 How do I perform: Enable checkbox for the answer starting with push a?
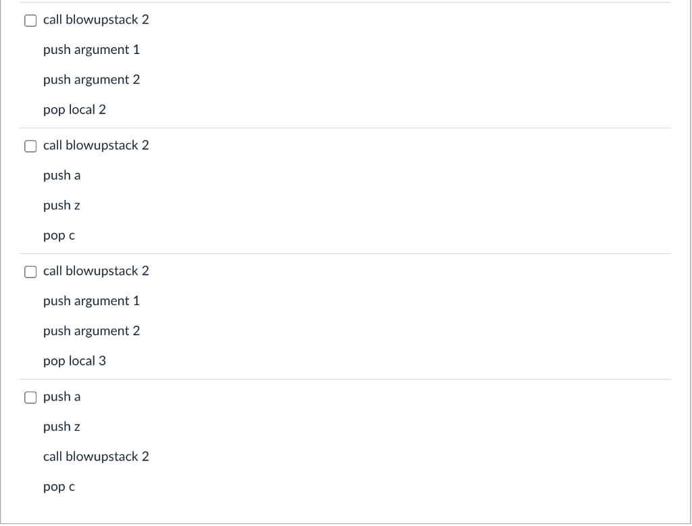[x=30, y=398]
